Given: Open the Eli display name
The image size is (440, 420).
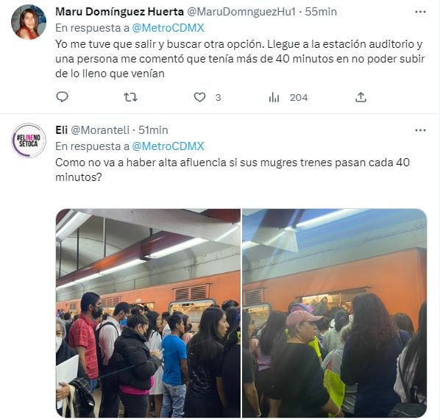Looking at the screenshot, I should [62, 130].
